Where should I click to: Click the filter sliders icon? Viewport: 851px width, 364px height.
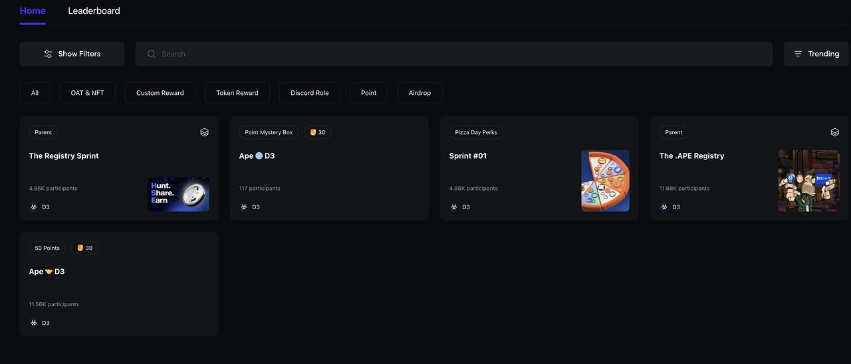tap(48, 54)
